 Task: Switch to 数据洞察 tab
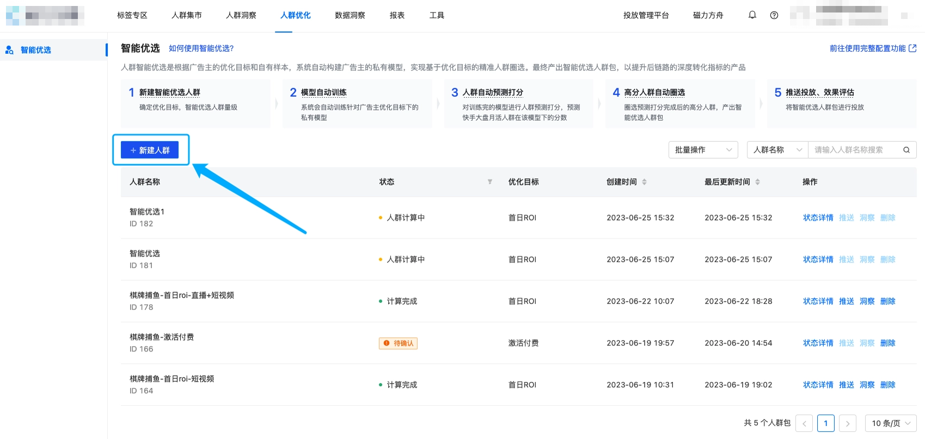click(x=350, y=15)
